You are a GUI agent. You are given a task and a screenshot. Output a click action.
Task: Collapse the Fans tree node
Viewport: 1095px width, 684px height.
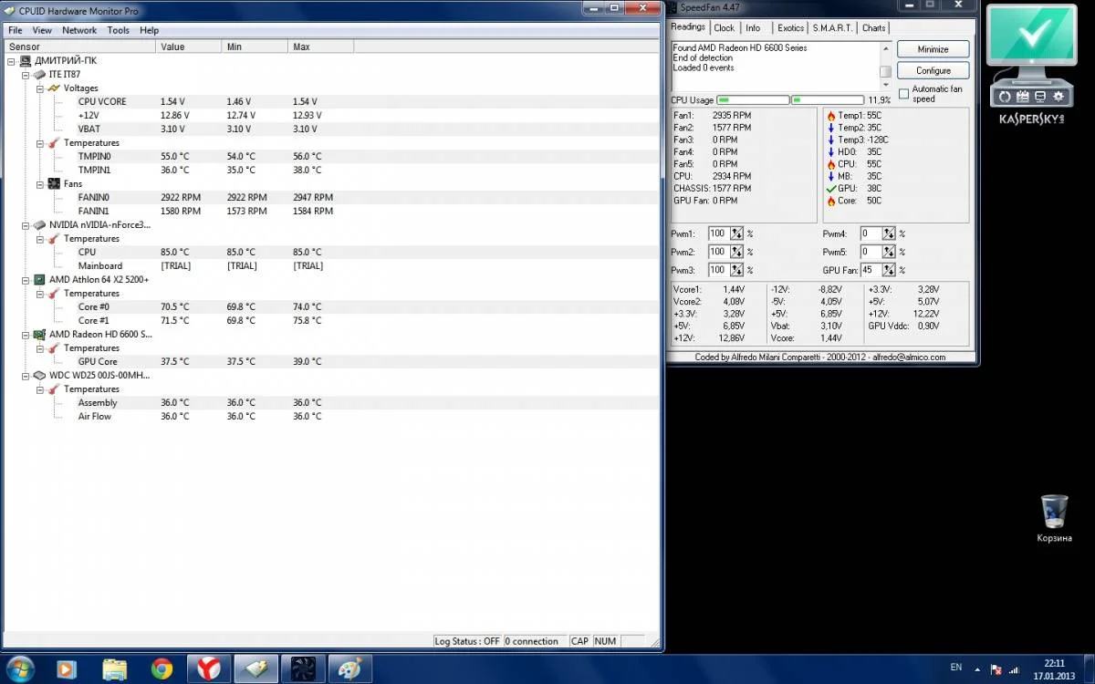pos(40,184)
